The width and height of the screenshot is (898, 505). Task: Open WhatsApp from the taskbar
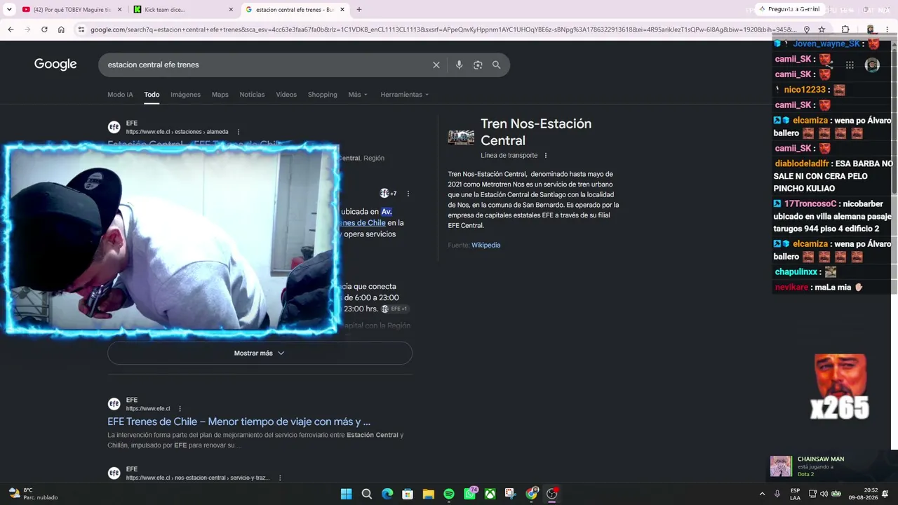(470, 494)
